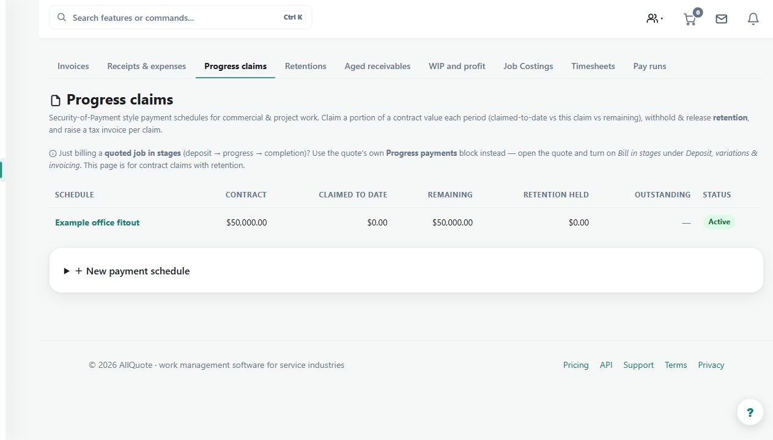
Task: Select the Progress claims tab
Action: pos(235,66)
